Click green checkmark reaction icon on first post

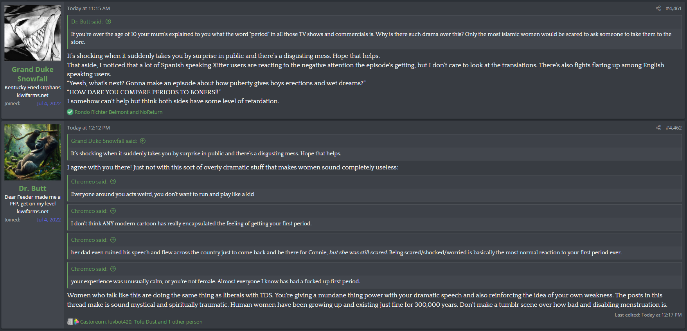(70, 112)
